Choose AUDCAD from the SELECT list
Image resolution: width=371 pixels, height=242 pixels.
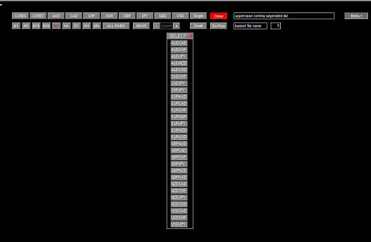[179, 43]
